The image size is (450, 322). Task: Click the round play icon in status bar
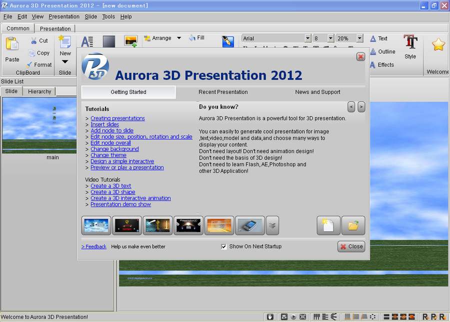(x=293, y=317)
